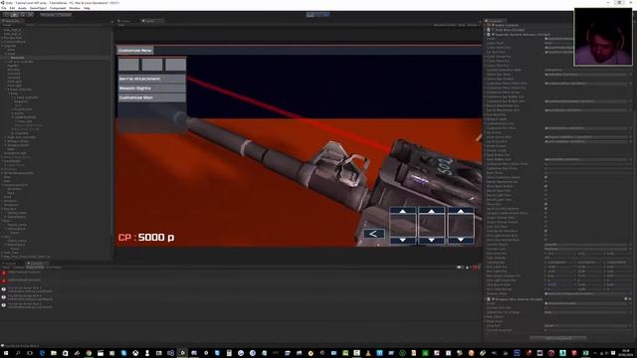Switch to the Scene view tab
The height and width of the screenshot is (358, 637).
coord(124,21)
